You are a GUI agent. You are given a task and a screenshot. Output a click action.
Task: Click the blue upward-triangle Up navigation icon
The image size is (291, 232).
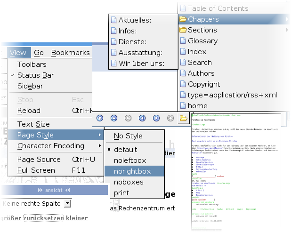(x=114, y=118)
